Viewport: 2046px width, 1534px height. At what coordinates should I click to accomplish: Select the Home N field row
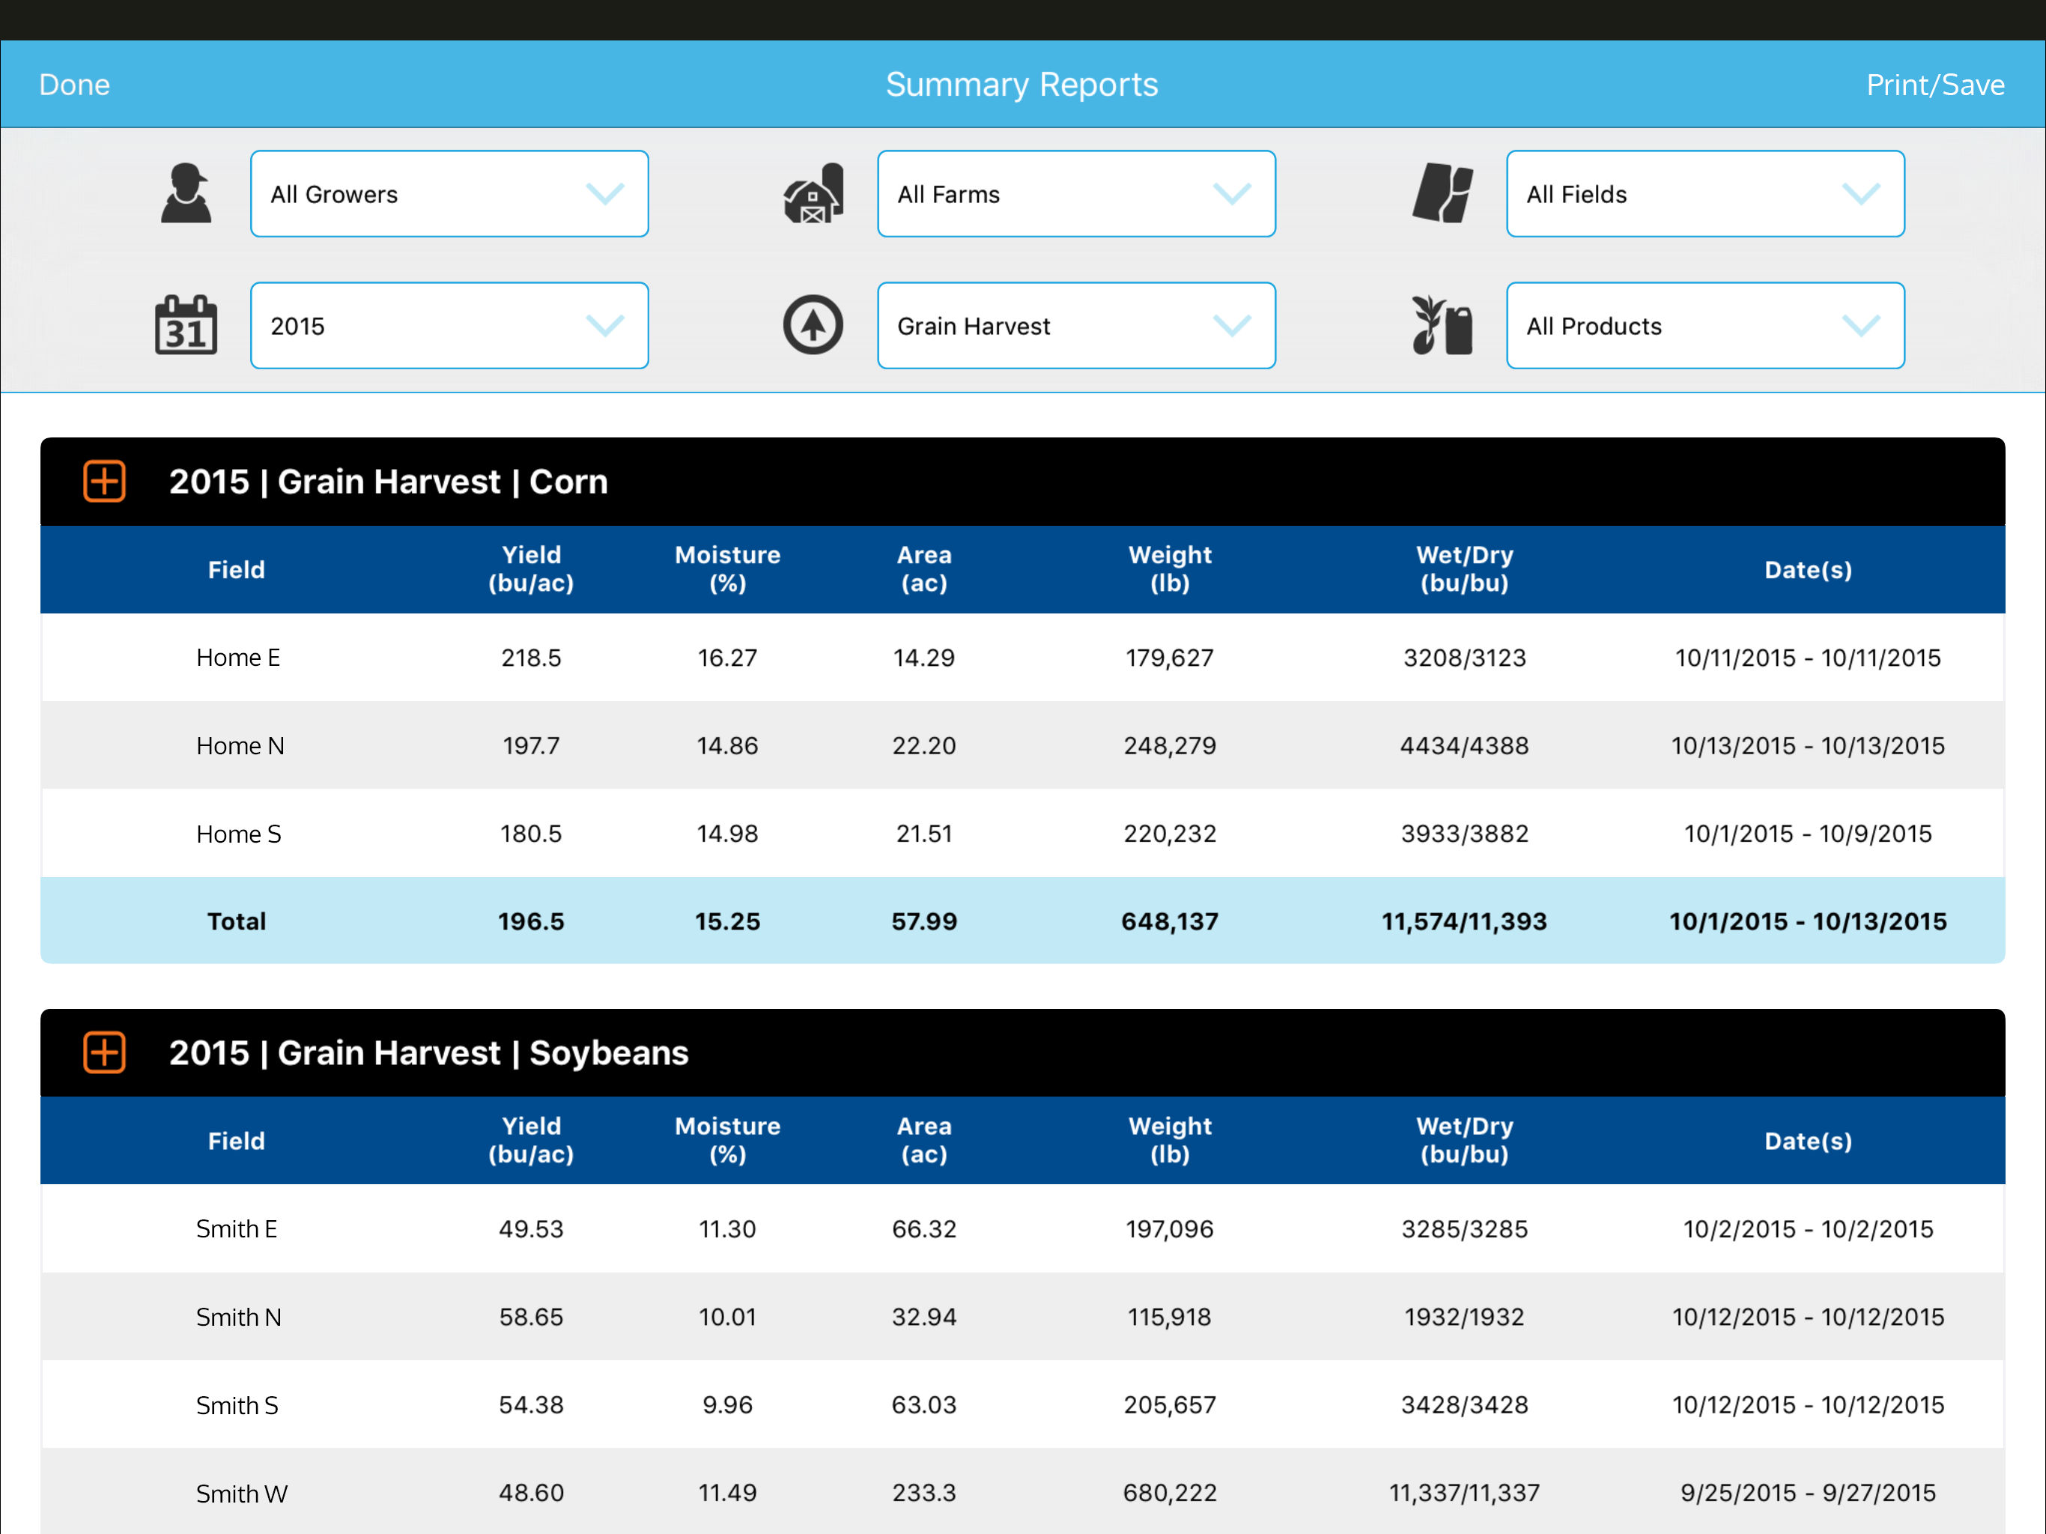coord(1023,745)
